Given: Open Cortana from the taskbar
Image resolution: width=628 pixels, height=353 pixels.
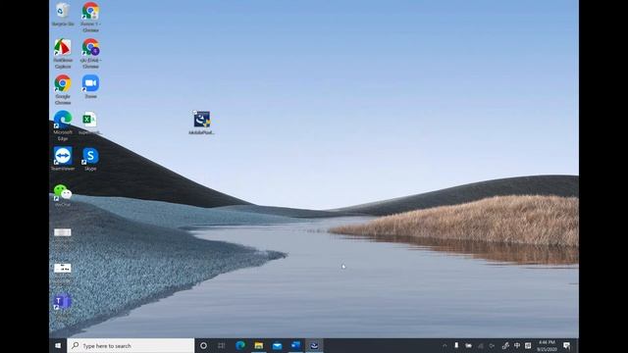Looking at the screenshot, I should (203, 345).
